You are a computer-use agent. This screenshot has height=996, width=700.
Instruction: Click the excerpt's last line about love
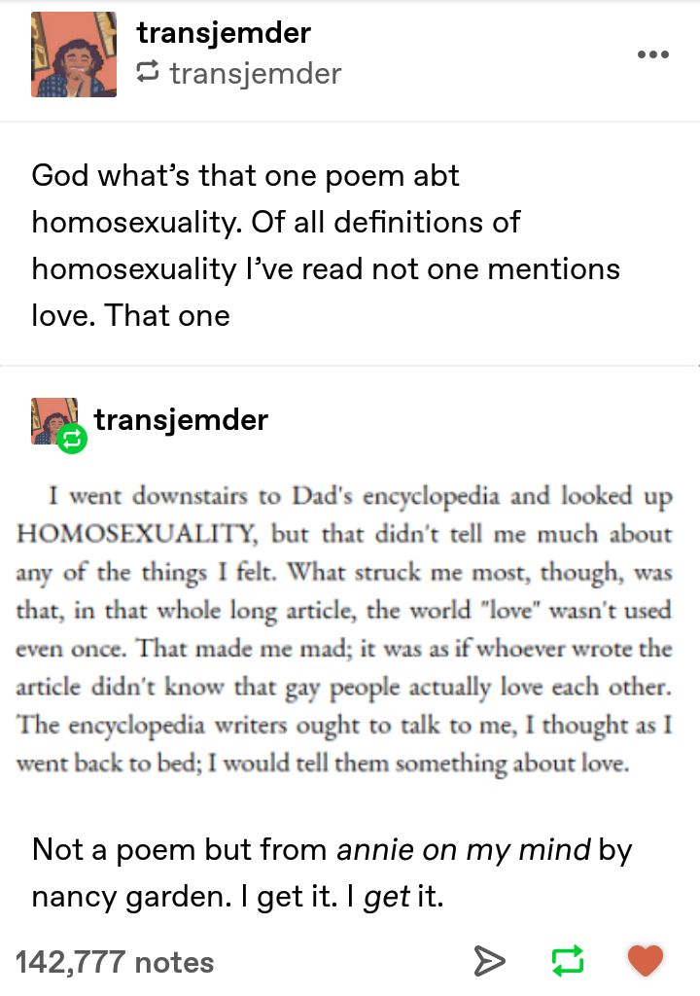323,763
